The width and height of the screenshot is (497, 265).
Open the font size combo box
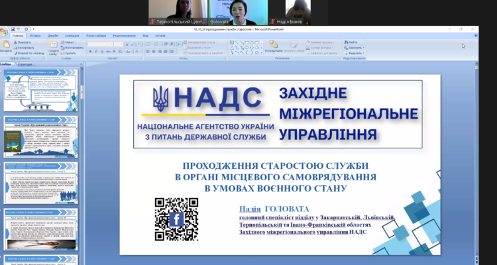click(118, 44)
